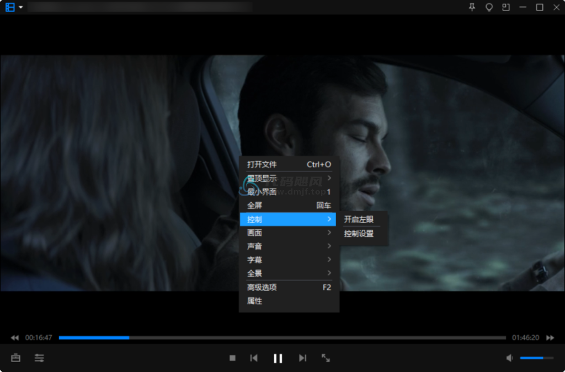Maximize the player window

click(x=540, y=7)
